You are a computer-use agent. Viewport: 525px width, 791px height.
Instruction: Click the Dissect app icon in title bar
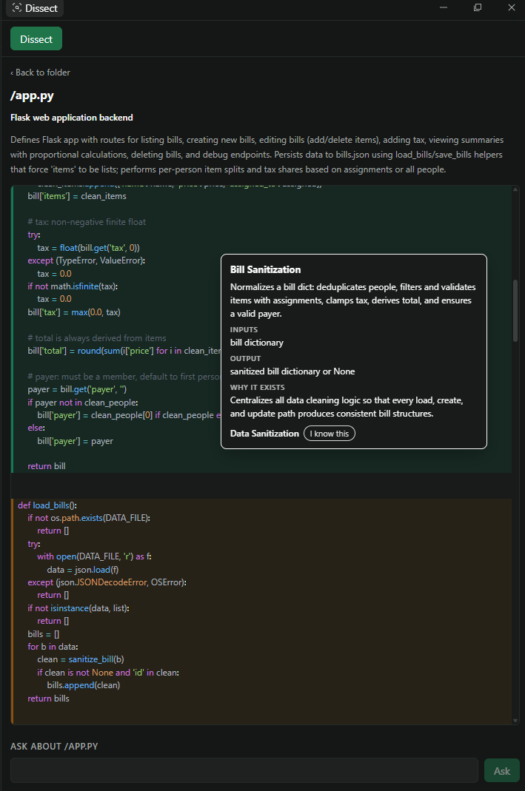coord(17,8)
